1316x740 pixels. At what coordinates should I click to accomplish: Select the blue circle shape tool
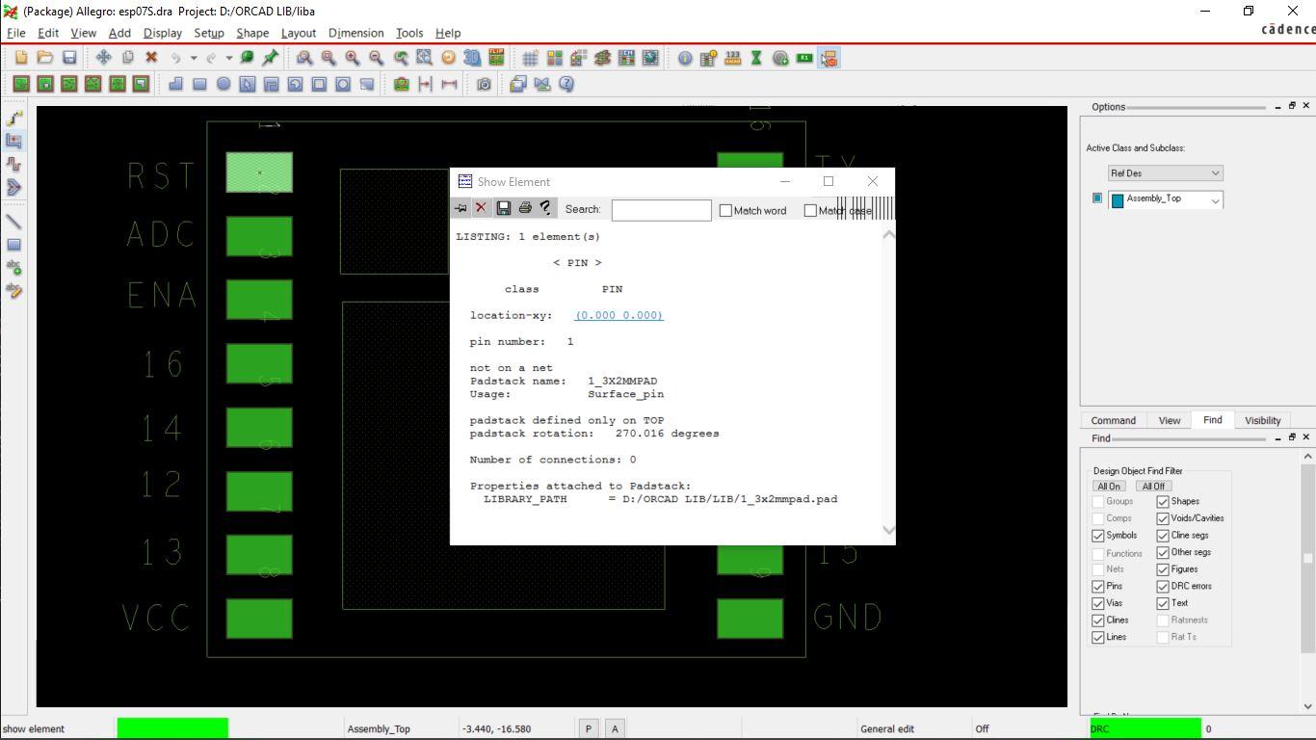pyautogui.click(x=224, y=84)
